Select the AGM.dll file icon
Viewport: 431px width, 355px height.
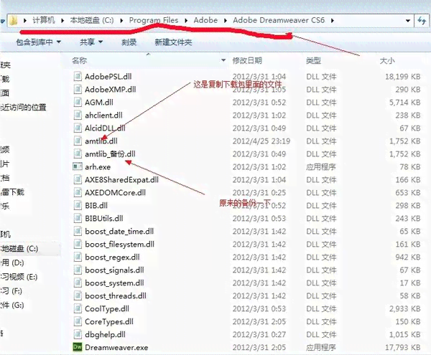point(78,102)
